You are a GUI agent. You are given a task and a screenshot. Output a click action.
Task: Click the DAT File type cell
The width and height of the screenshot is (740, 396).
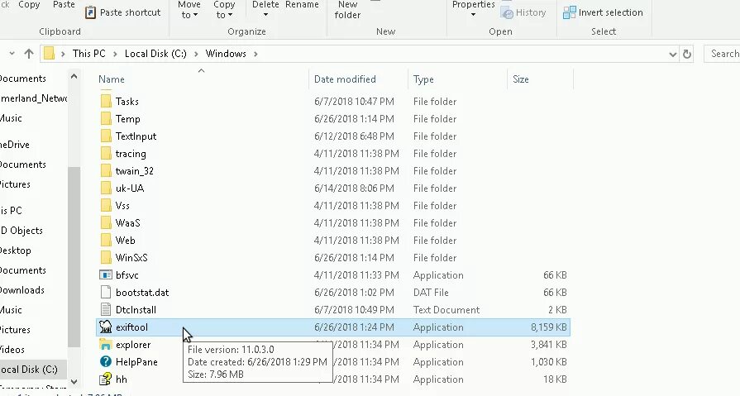pyautogui.click(x=431, y=293)
